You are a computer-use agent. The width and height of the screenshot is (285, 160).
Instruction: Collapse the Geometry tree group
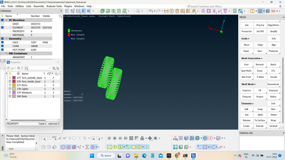(x=6, y=39)
